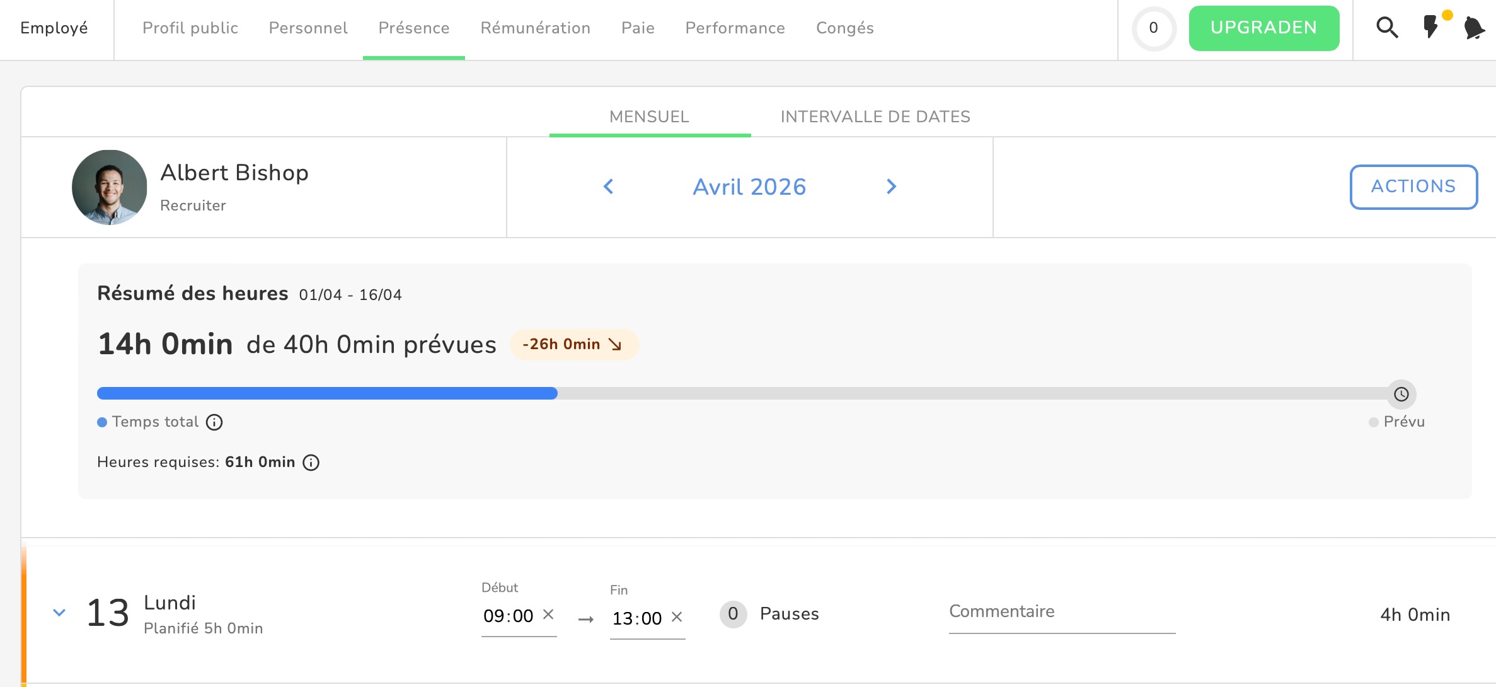Screen dimensions: 1496x687
Task: Open the Rémunération tab
Action: [535, 28]
